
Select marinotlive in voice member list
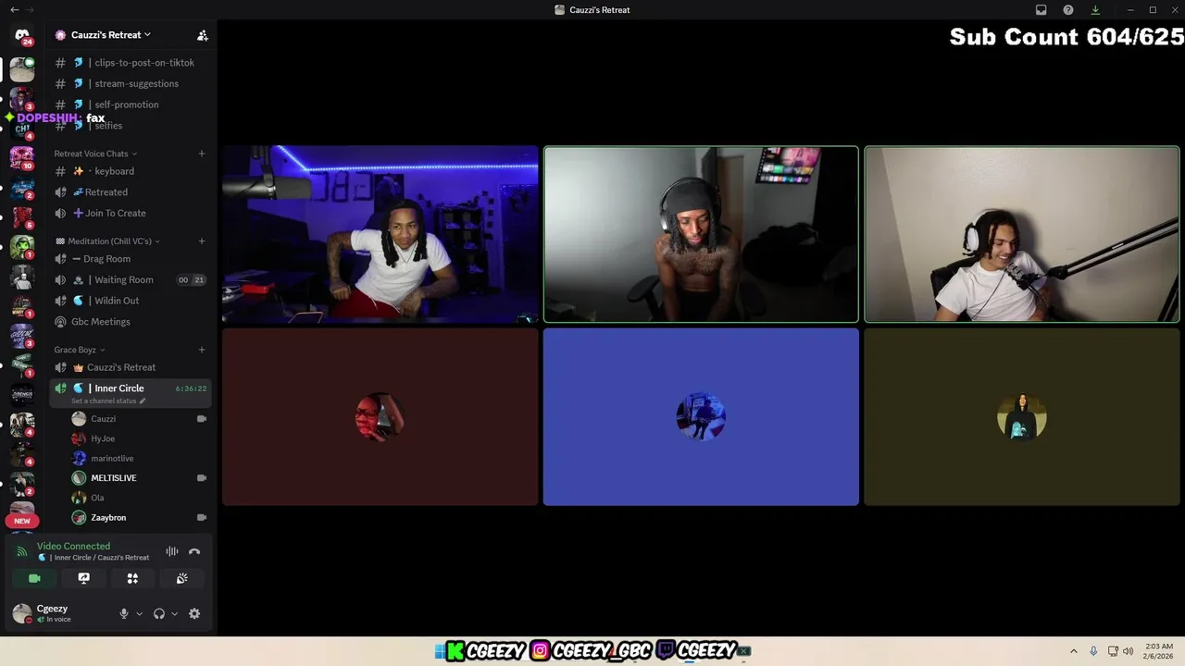click(x=139, y=458)
